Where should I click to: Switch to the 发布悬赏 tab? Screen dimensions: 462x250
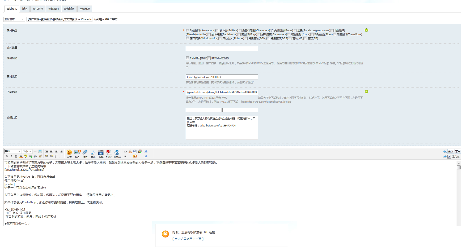pyautogui.click(x=38, y=9)
